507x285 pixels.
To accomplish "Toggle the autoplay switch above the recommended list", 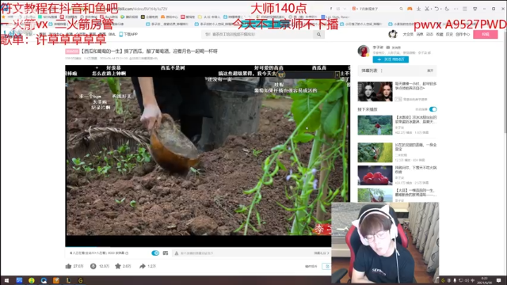I will click(433, 109).
